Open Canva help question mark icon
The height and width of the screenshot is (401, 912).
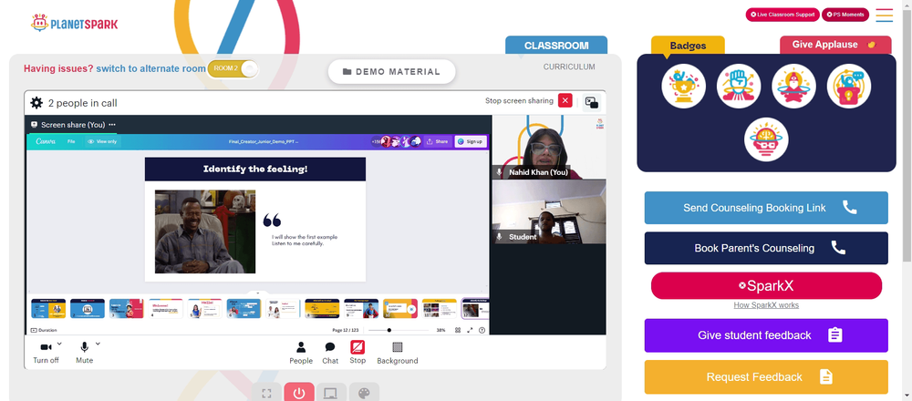[x=482, y=330]
